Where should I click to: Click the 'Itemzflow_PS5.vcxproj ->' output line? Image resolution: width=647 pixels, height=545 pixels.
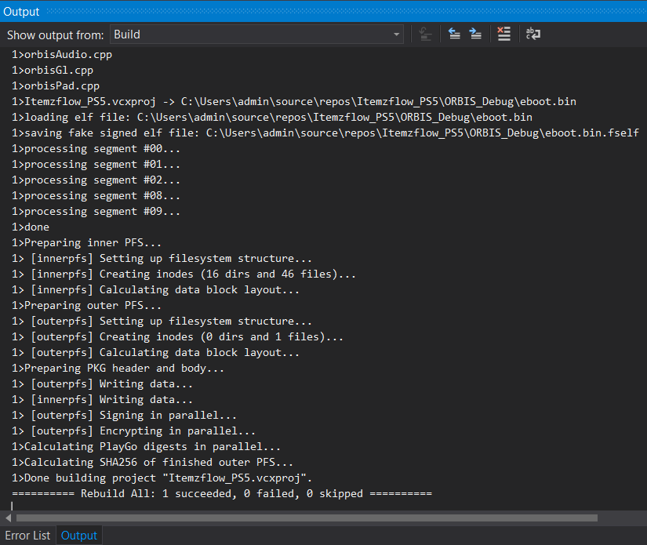tap(294, 101)
